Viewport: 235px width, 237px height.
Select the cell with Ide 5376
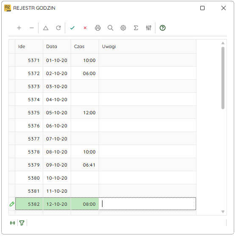point(29,126)
